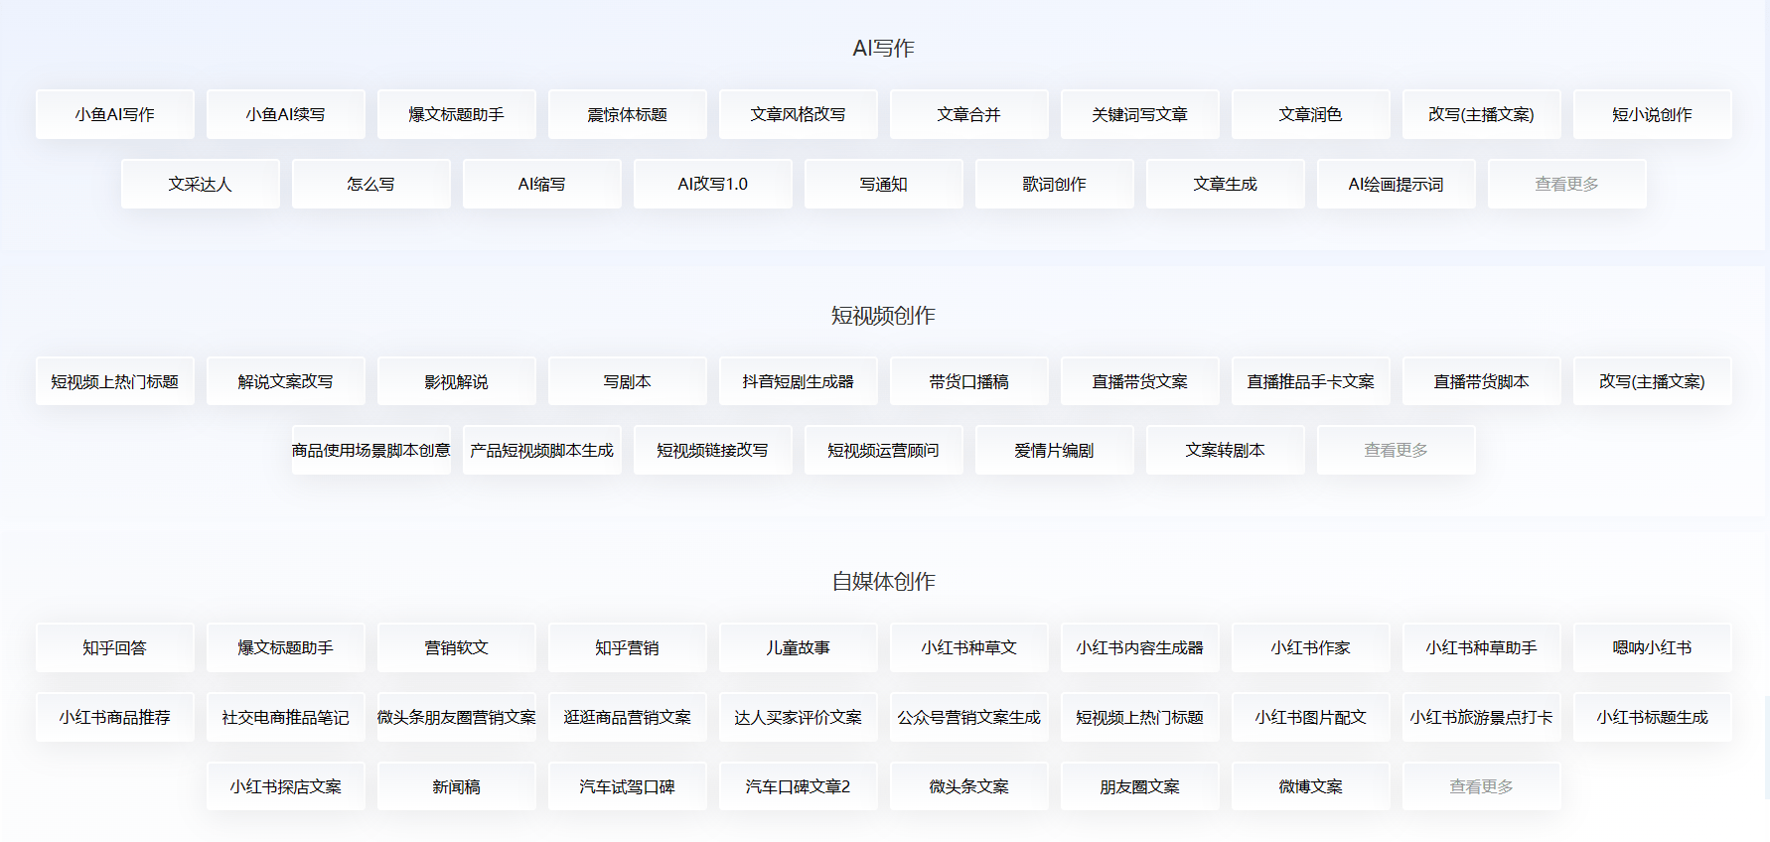The width and height of the screenshot is (1770, 842).
Task: Choose the 汽车试驾口碑 tool
Action: (628, 786)
